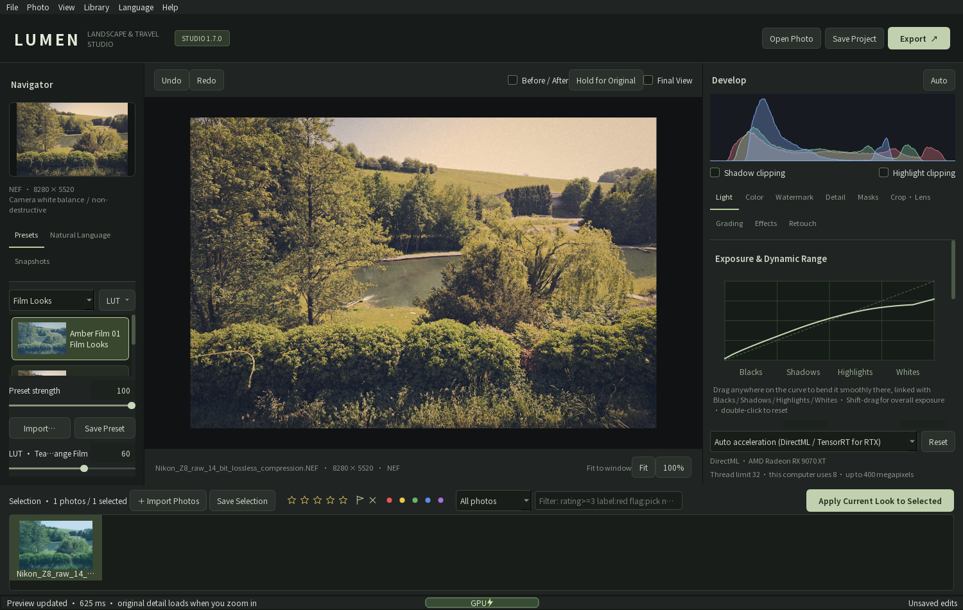
Task: Switch to the Grading tab
Action: pos(729,223)
